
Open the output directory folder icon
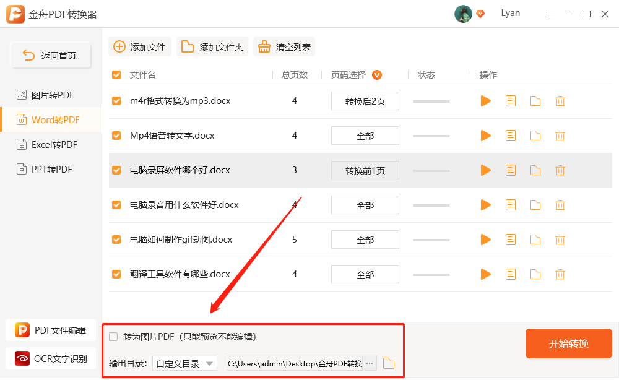389,363
